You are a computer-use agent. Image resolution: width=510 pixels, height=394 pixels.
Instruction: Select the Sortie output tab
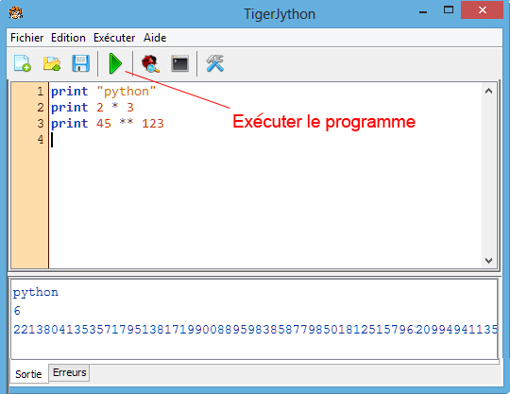coord(28,374)
